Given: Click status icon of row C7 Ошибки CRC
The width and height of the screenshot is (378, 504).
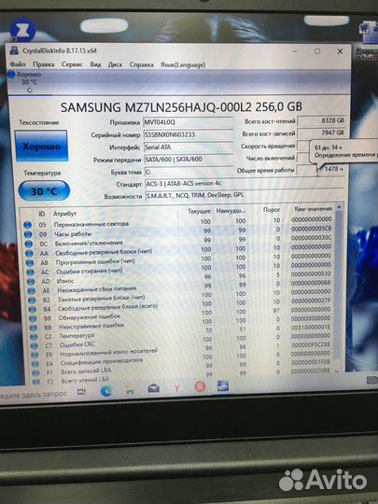Looking at the screenshot, I should [35, 346].
